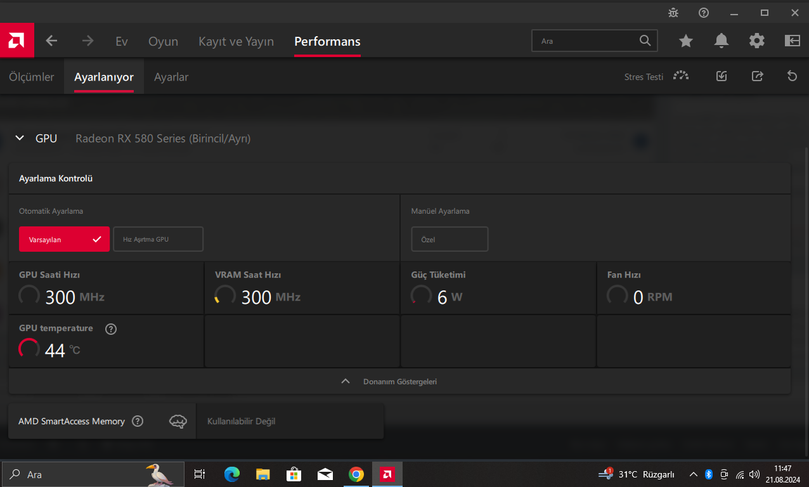Click the Ara search field in the AMD window
The width and height of the screenshot is (809, 487).
coord(594,41)
